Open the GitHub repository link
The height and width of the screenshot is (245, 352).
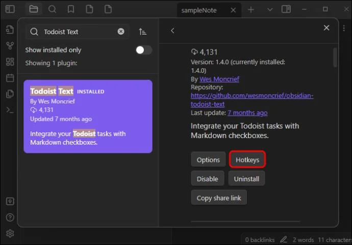[252, 100]
